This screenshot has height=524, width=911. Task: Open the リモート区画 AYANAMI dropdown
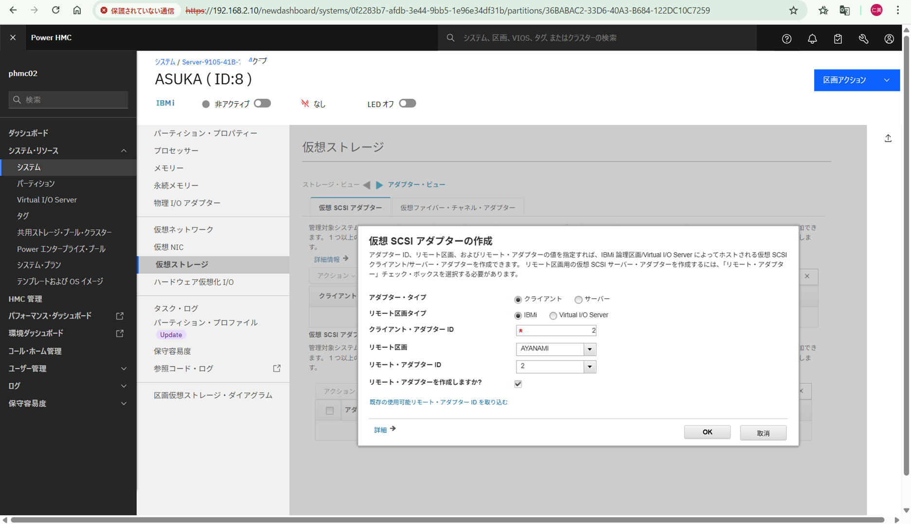(589, 349)
